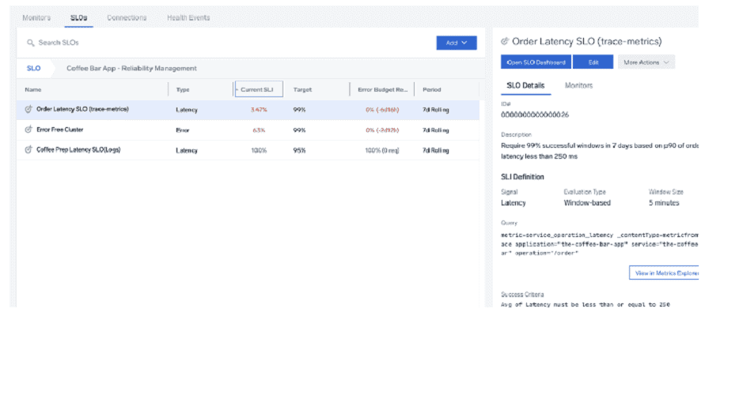Sort by the Current SLI column header
This screenshot has height=395, width=739.
point(259,89)
